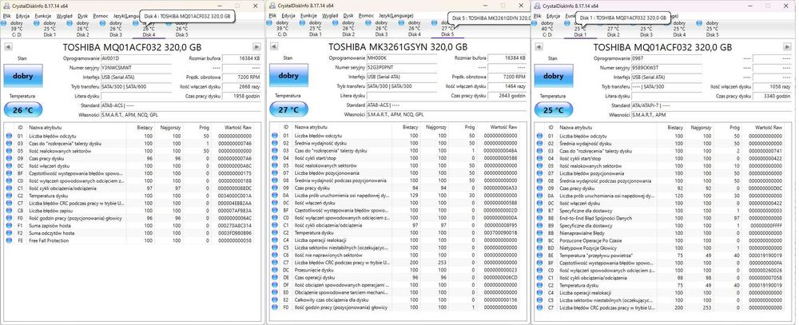The width and height of the screenshot is (799, 325).
Task: Select Disk 5 tab in right window
Action: [712, 29]
